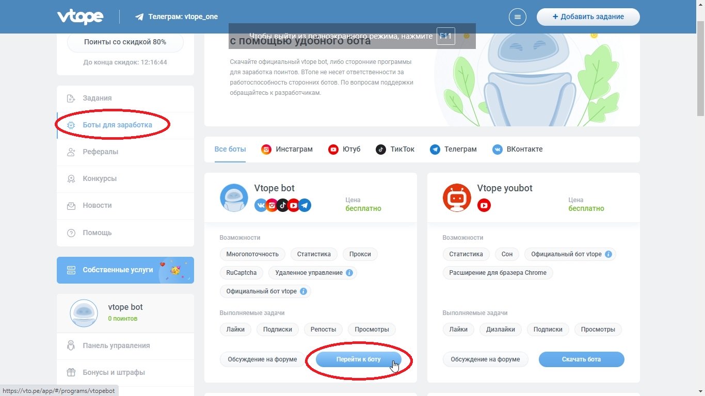The height and width of the screenshot is (396, 705).
Task: Click the vtope bot sidebar profile avatar
Action: (84, 313)
